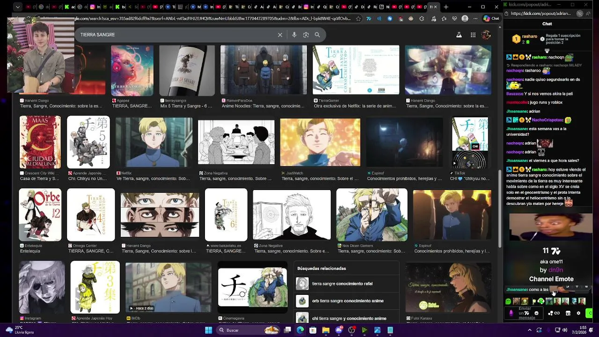Open the Cinemagavia Chi logo image
The height and width of the screenshot is (337, 599).
click(253, 287)
